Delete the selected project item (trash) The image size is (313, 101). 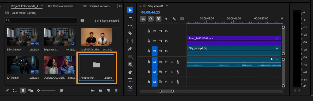[116, 91]
